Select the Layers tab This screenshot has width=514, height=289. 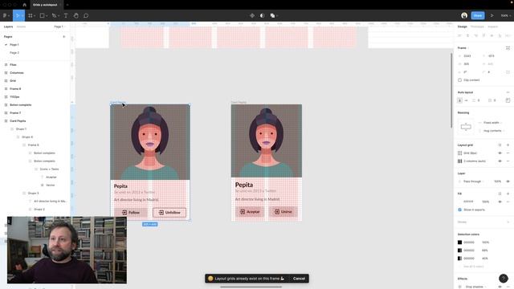(8, 26)
